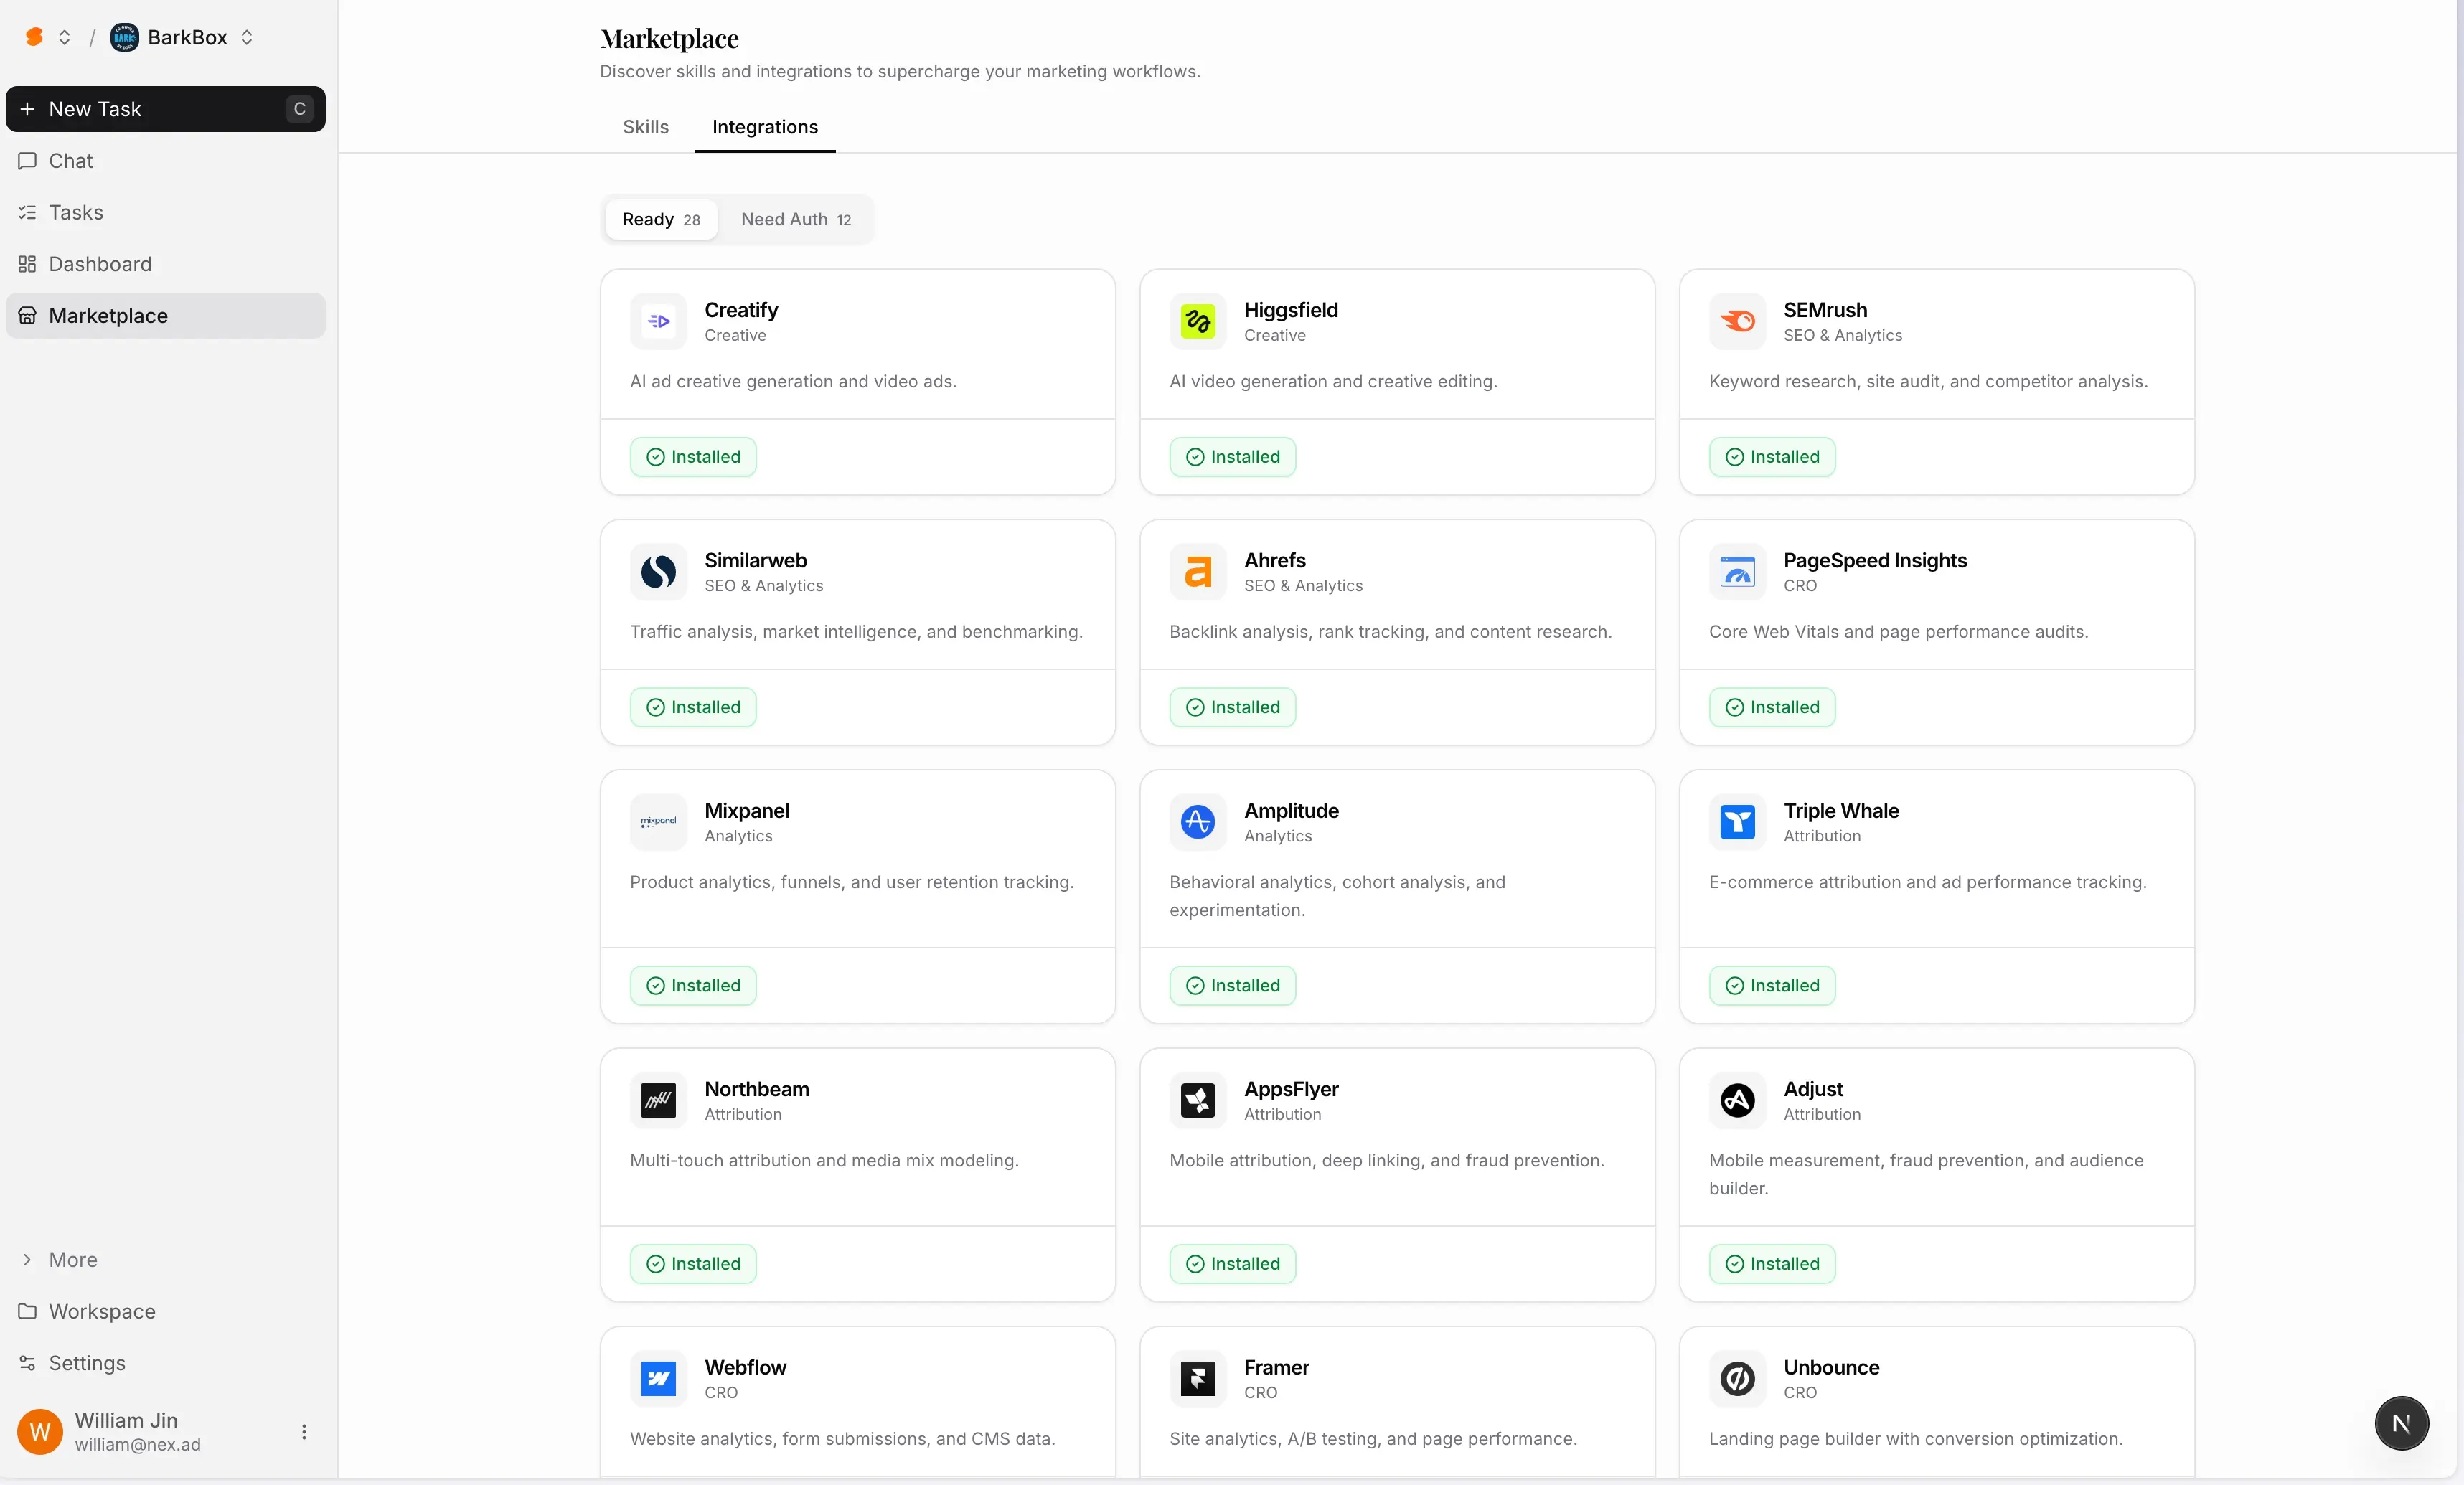Image resolution: width=2464 pixels, height=1485 pixels.
Task: Open Dashboard from the sidebar
Action: pyautogui.click(x=100, y=264)
